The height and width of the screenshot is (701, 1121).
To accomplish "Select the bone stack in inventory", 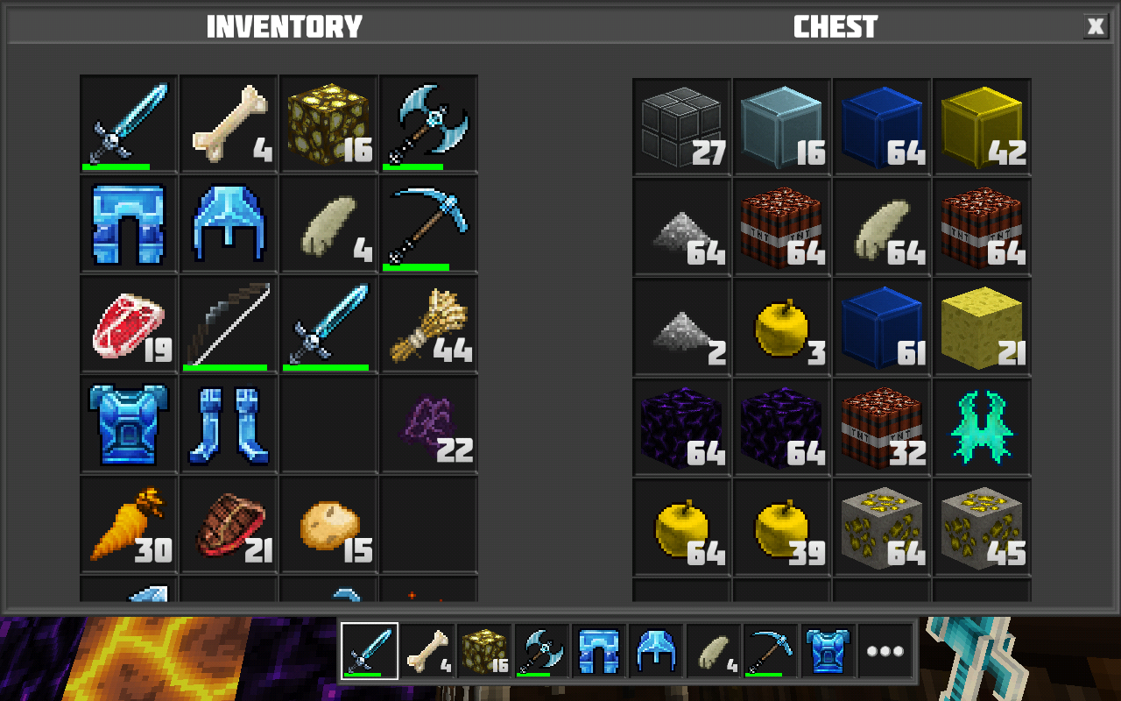I will tap(229, 124).
